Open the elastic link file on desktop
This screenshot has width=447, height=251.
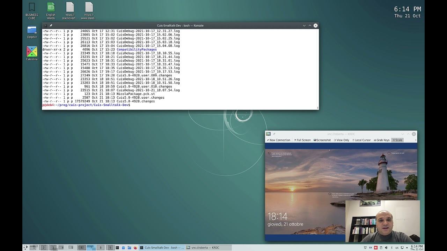(89, 11)
